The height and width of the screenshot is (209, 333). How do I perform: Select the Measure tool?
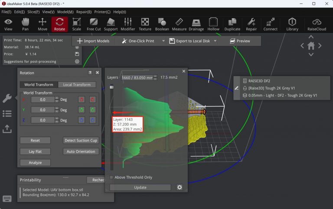pos(179,25)
